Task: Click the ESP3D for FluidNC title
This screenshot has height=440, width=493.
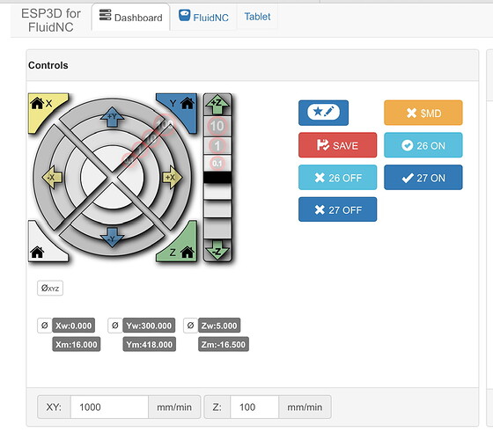Action: coord(51,20)
